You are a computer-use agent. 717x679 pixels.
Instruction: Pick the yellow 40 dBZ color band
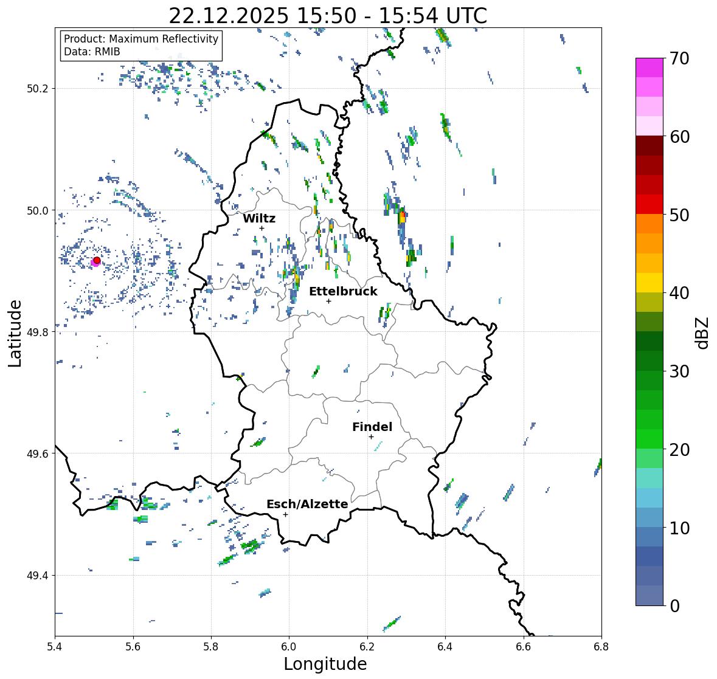tap(649, 283)
